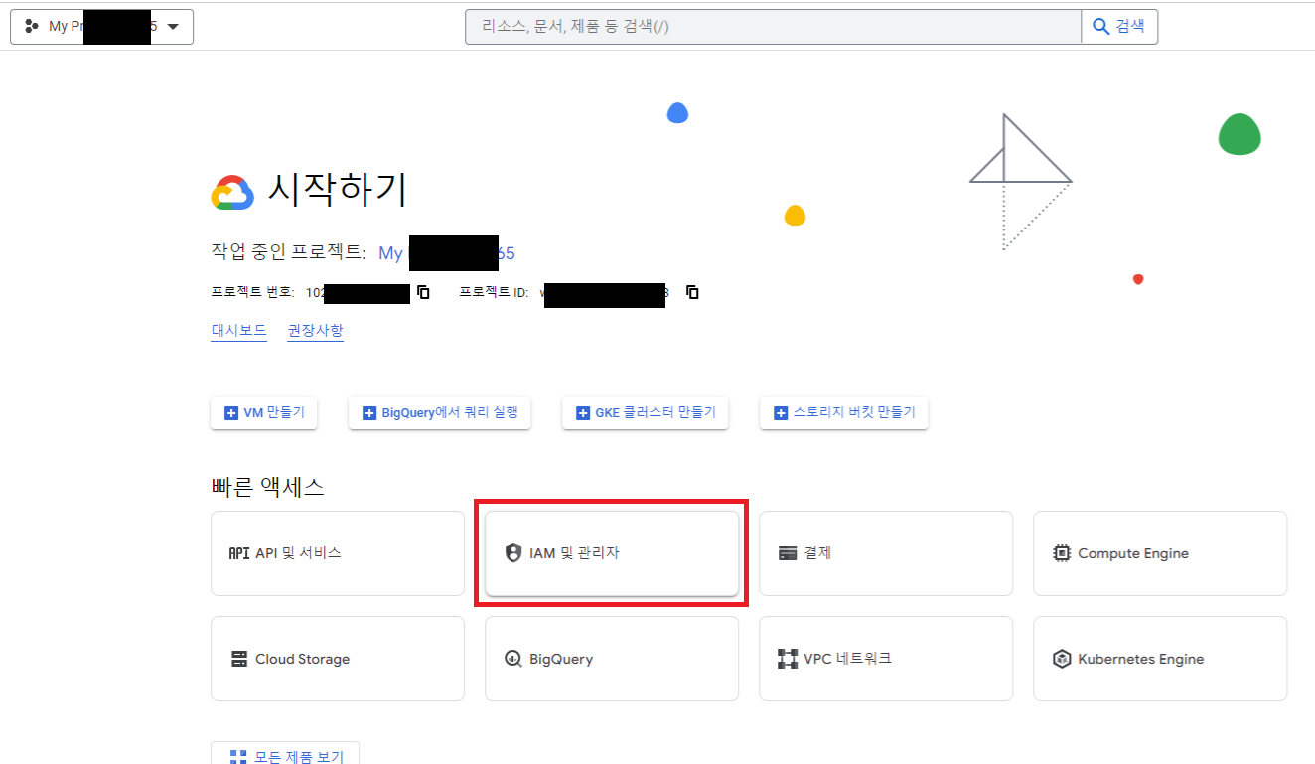The image size is (1315, 764).
Task: Click the plus icon on 스토리지 버킷 만들기
Action: [781, 413]
